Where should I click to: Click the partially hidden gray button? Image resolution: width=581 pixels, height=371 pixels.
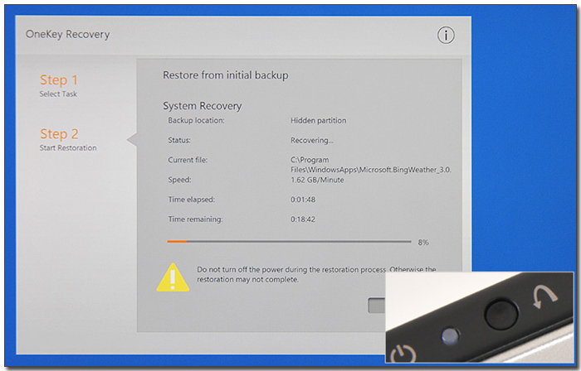click(x=377, y=306)
